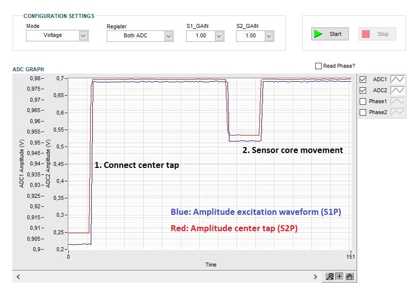Viewport: 416px width, 296px height.
Task: Click the S1_GAIN value 1.00
Action: tap(201, 36)
